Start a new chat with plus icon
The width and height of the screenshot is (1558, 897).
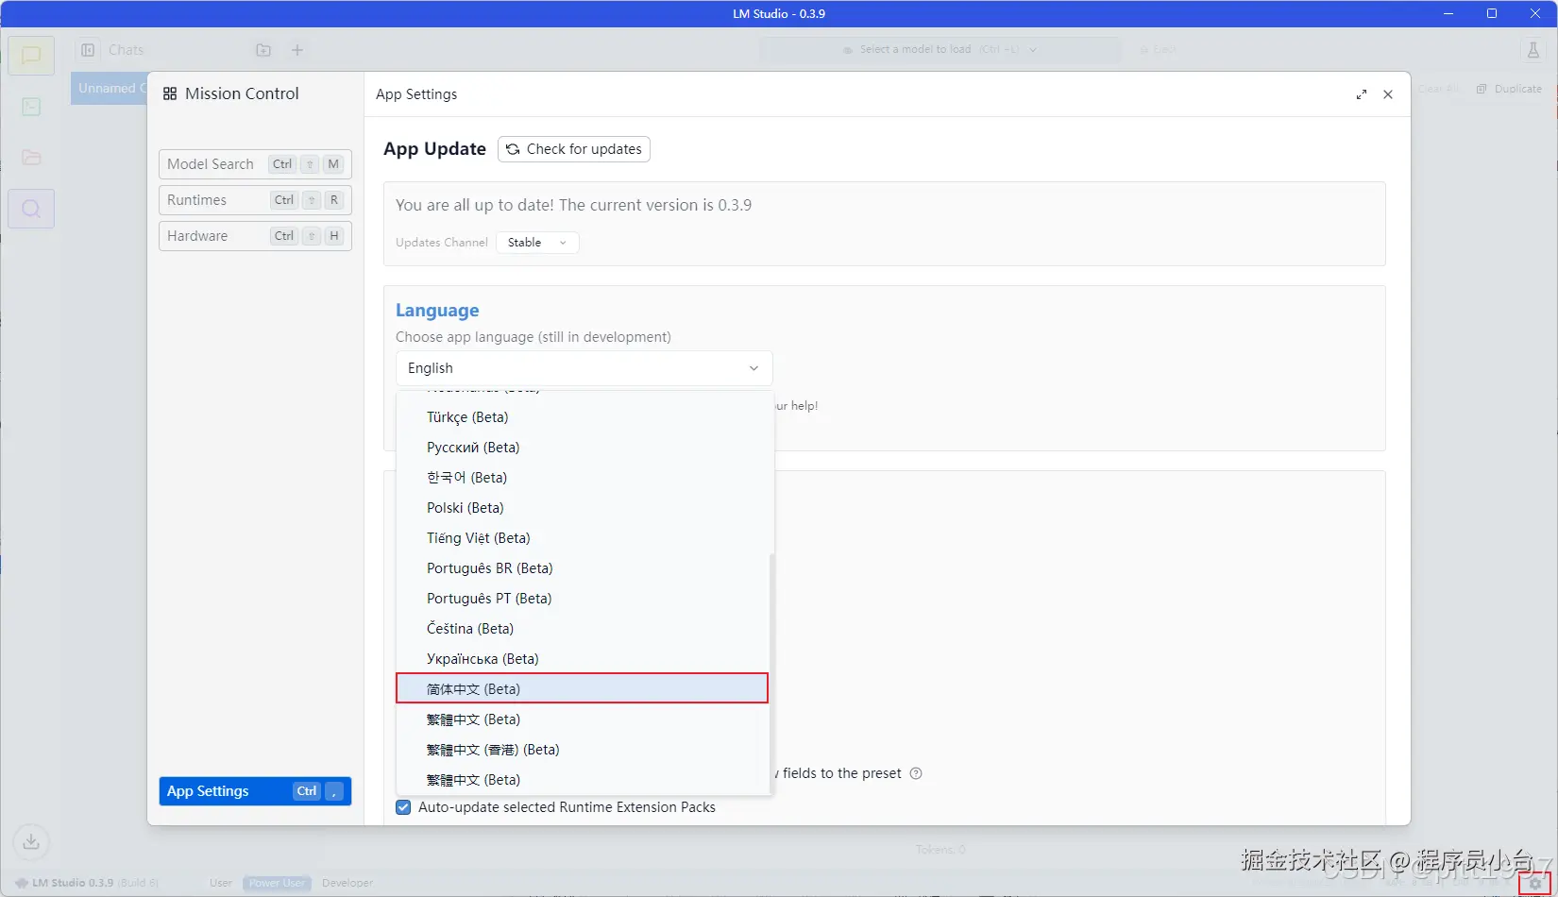click(297, 50)
